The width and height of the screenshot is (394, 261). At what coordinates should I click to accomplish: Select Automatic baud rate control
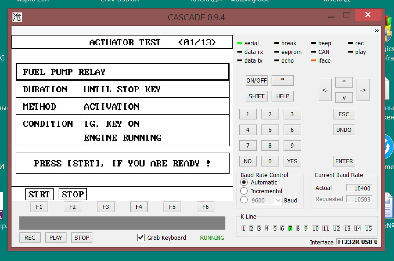tap(244, 182)
